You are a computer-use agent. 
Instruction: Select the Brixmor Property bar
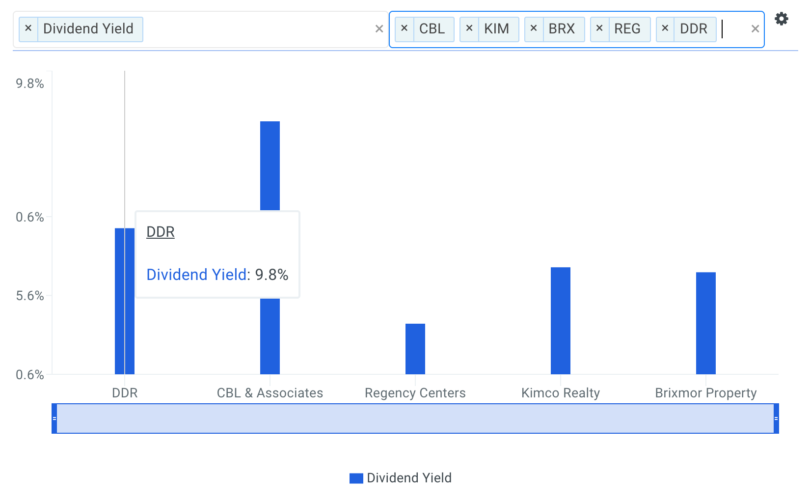(706, 323)
